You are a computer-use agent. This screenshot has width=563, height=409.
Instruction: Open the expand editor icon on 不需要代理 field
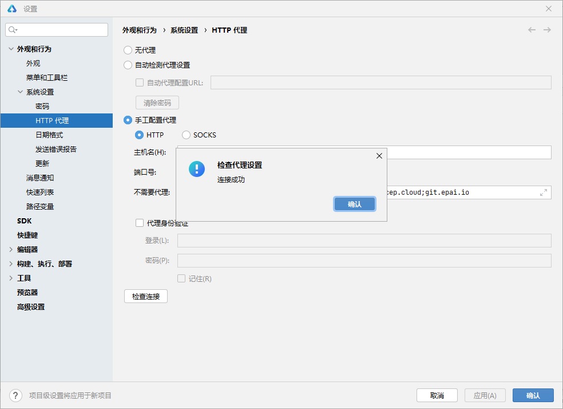pos(545,192)
